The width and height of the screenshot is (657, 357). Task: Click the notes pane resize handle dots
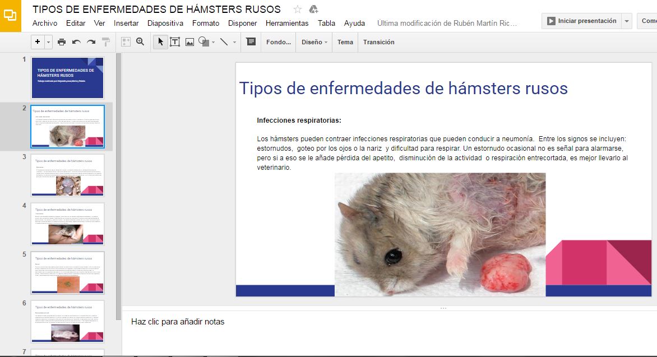(443, 308)
